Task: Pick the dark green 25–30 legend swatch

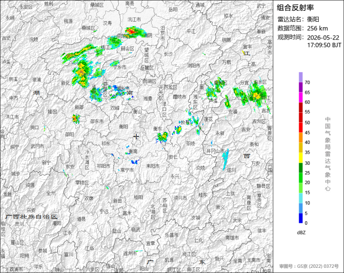Action: (x=300, y=168)
